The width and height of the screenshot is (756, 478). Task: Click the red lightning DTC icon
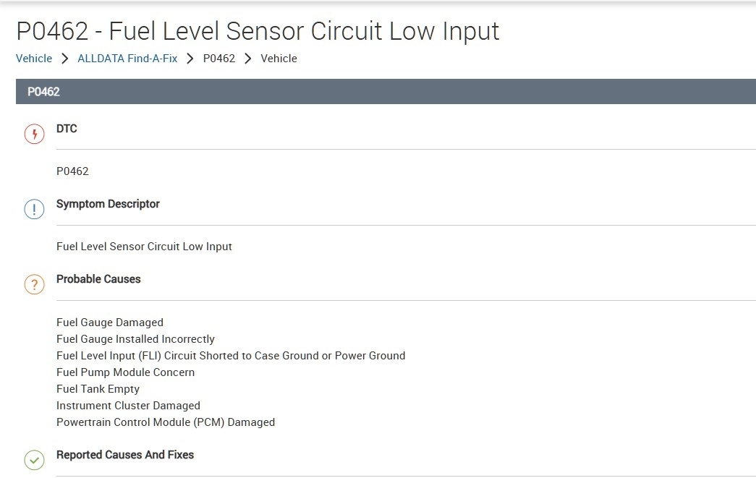pyautogui.click(x=34, y=135)
